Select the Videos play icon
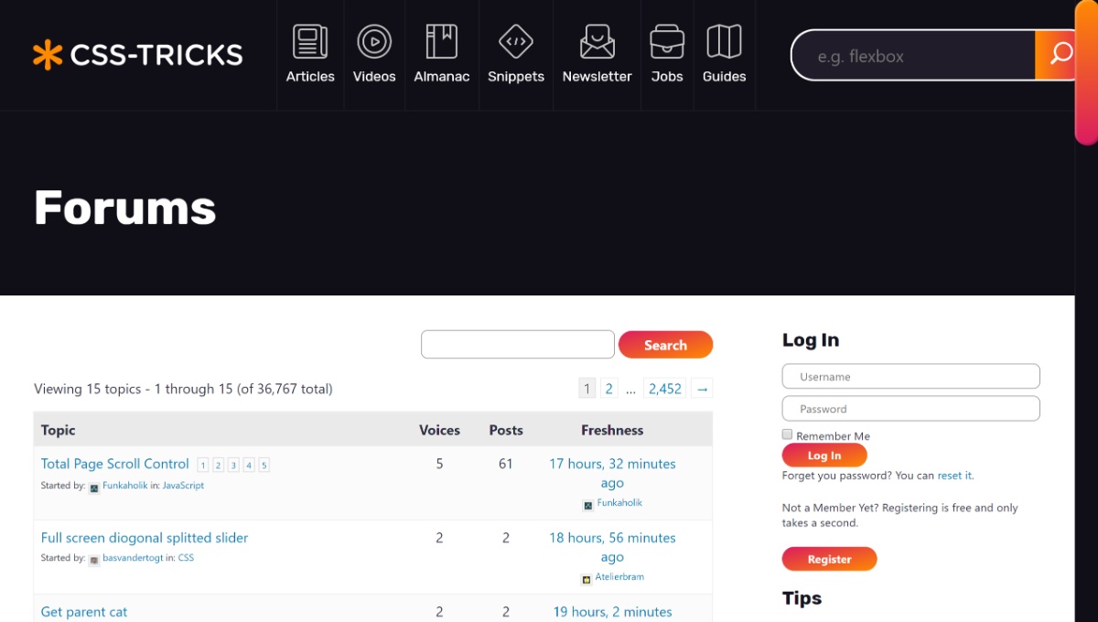The width and height of the screenshot is (1098, 622). [x=374, y=40]
